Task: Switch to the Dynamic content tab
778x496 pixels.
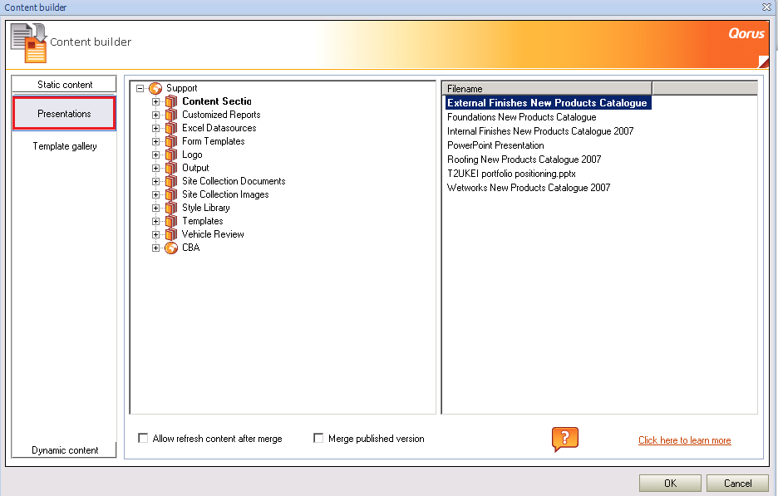Action: pos(65,449)
